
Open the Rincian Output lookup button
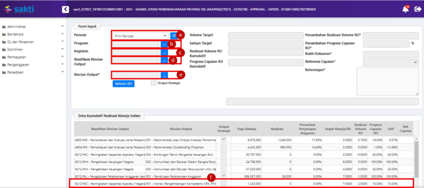click(x=164, y=75)
